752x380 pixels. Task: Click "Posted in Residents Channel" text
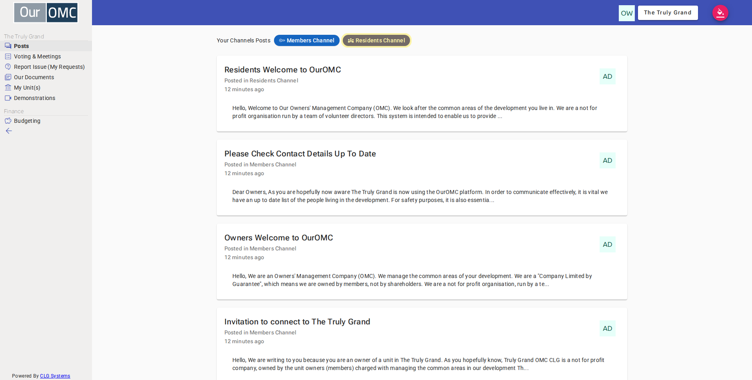pos(261,80)
